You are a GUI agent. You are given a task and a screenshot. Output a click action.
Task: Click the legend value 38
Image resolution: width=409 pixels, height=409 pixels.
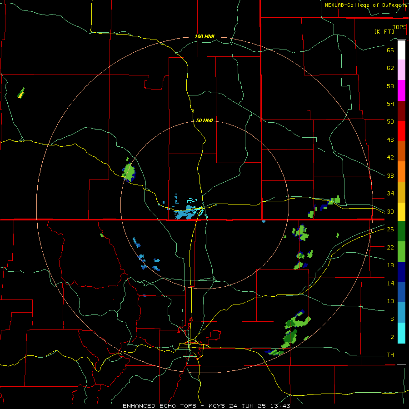click(x=390, y=175)
